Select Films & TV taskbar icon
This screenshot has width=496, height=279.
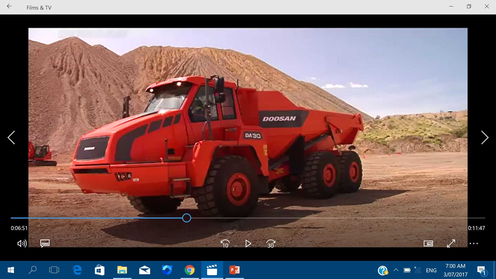pos(212,270)
